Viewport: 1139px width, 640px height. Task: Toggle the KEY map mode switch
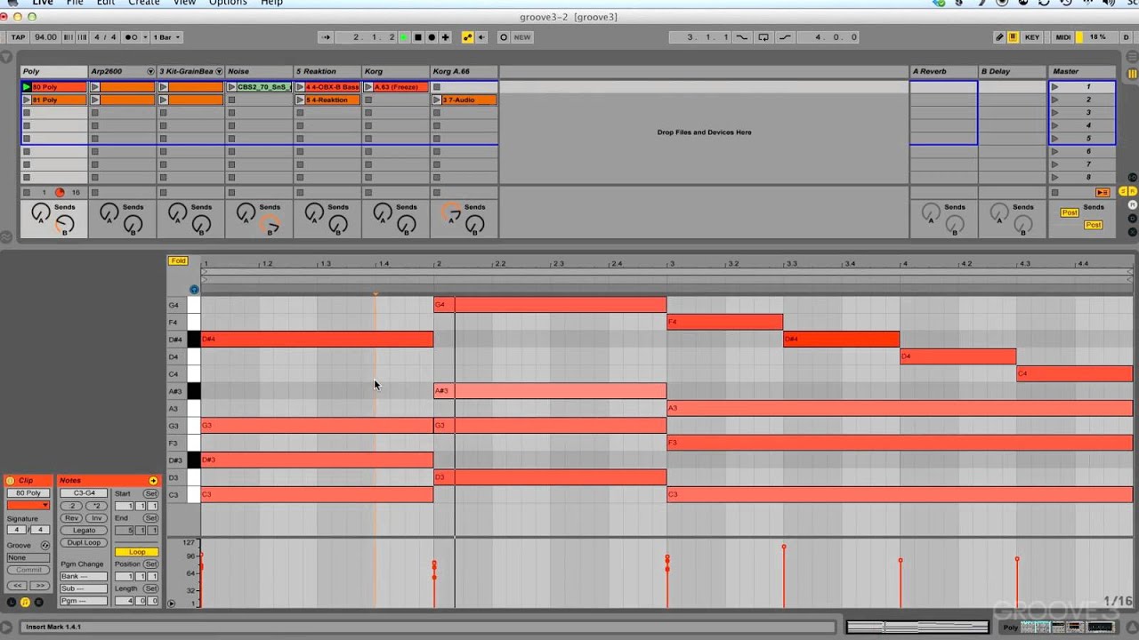click(x=1032, y=37)
